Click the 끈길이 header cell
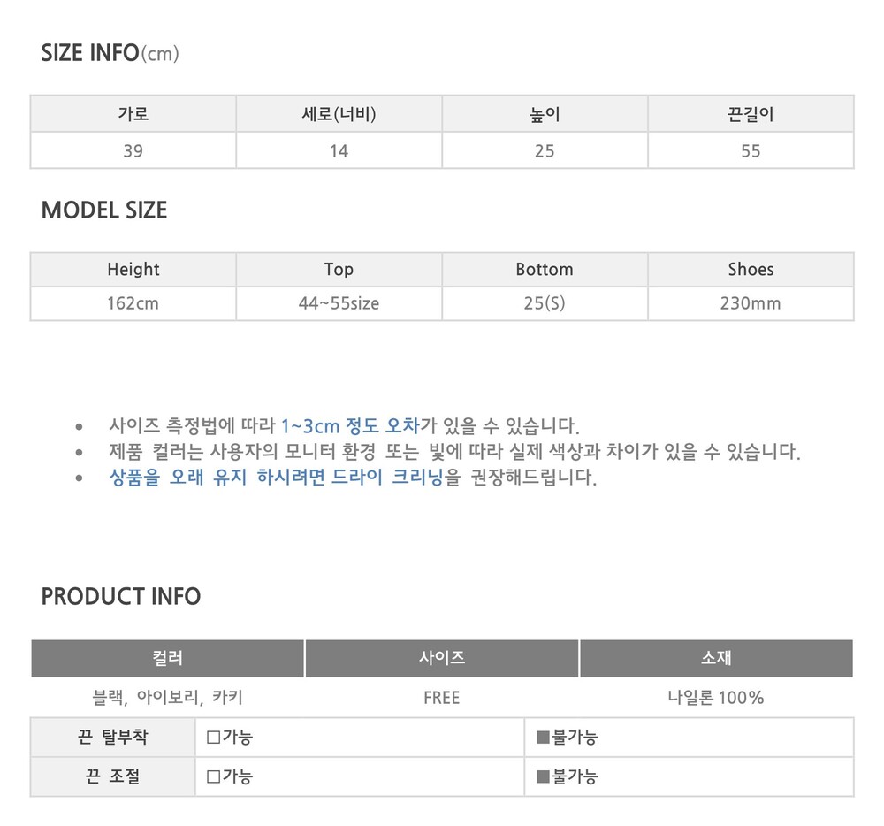This screenshot has height=826, width=884. [751, 114]
